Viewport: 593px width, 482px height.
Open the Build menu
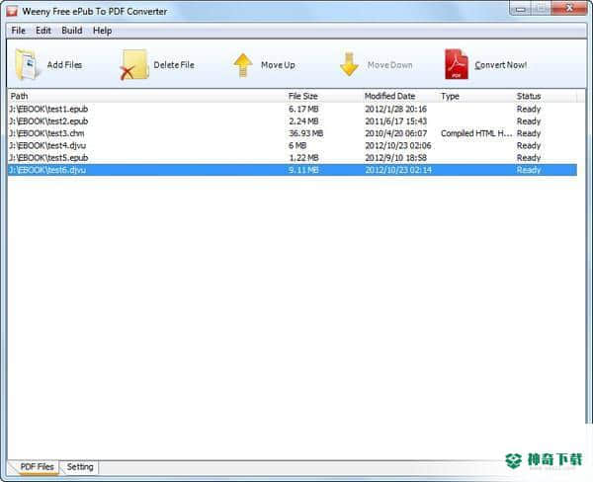[72, 31]
